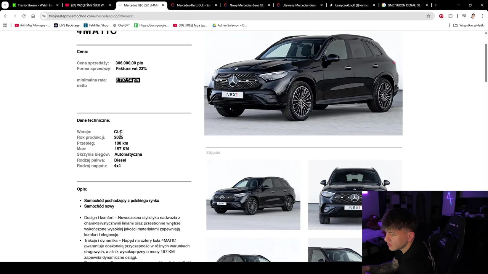Open the first side-view gallery thumbnail
The height and width of the screenshot is (274, 488).
pos(254,195)
